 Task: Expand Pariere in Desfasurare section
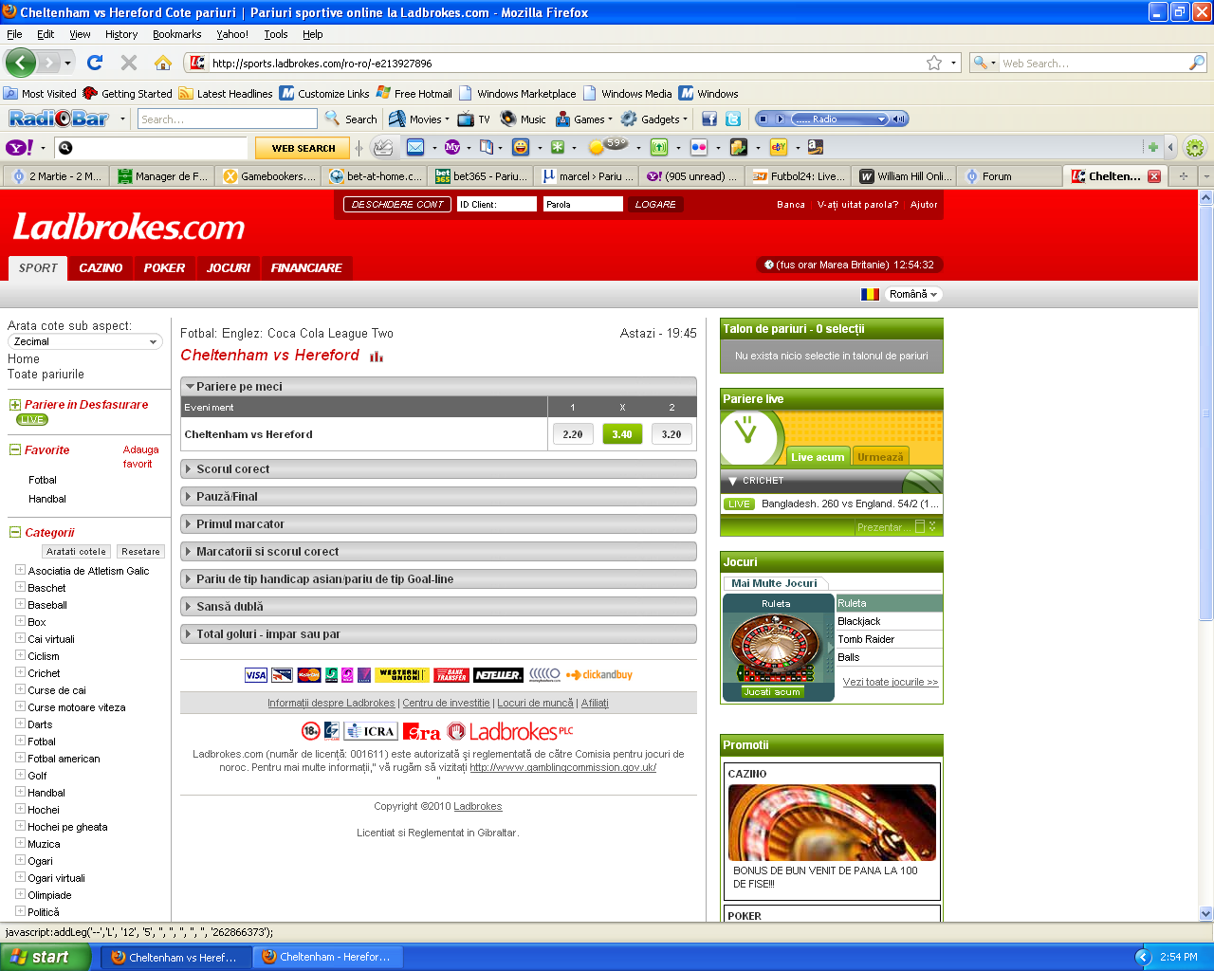click(x=15, y=405)
